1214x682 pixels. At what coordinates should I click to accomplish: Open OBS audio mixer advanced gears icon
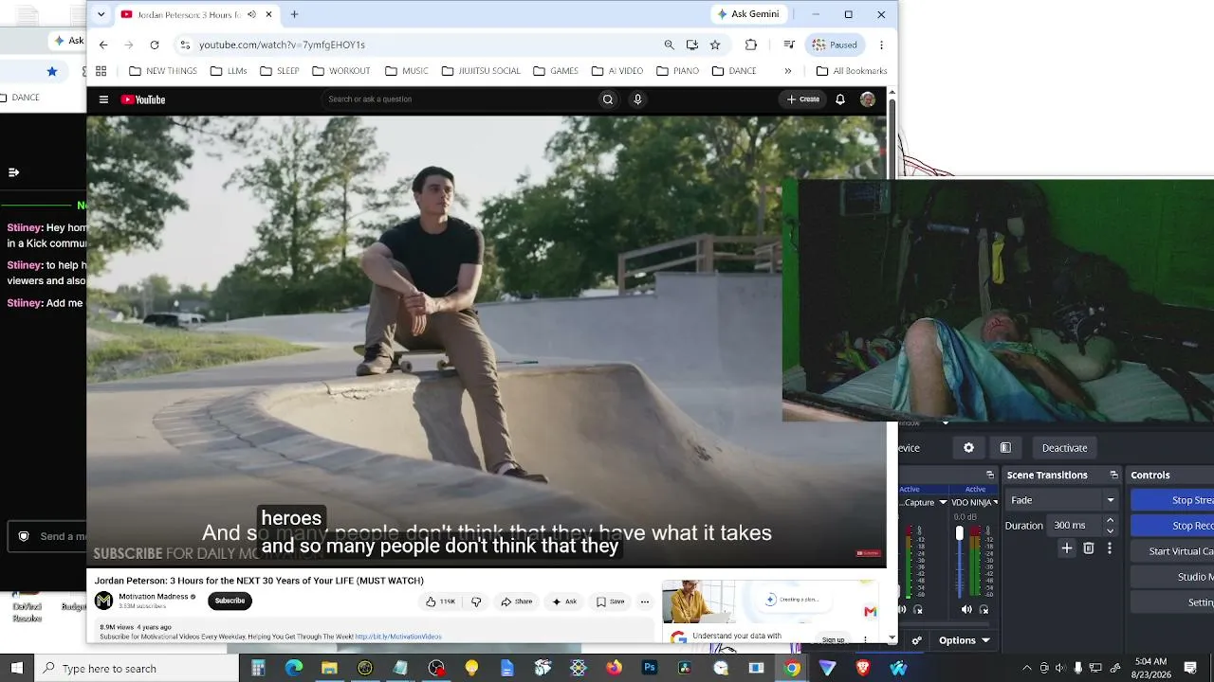coord(916,640)
